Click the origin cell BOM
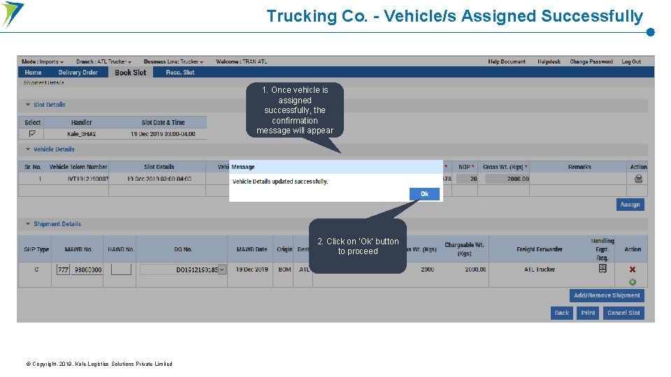671x377 pixels. point(284,269)
